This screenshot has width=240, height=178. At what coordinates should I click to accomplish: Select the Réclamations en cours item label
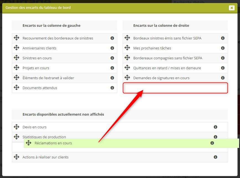click(53, 143)
